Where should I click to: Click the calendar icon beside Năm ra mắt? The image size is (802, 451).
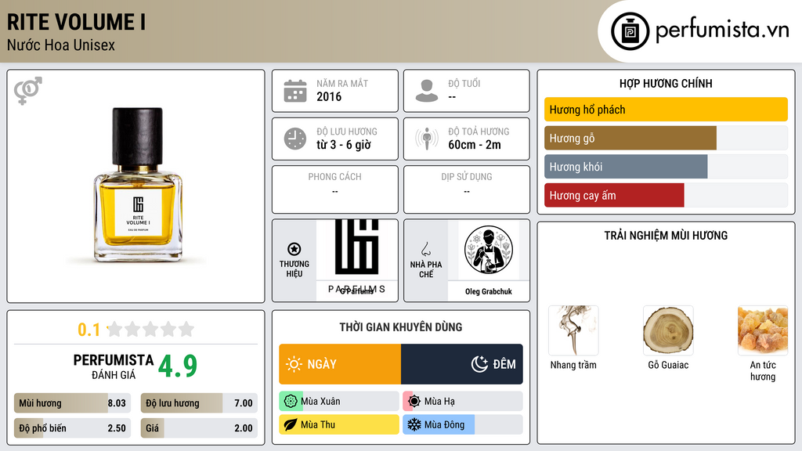coord(295,91)
